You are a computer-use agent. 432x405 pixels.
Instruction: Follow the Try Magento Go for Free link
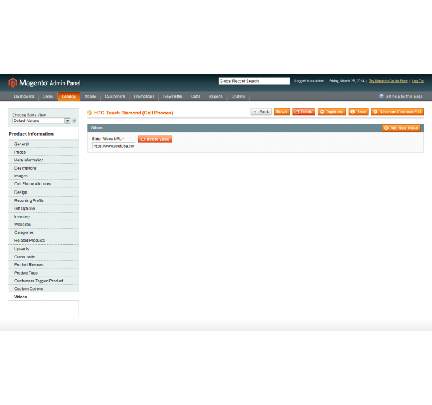(x=388, y=81)
